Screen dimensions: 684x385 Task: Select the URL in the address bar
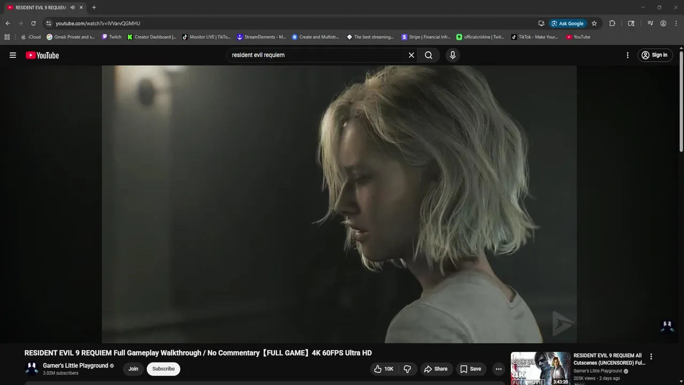tap(98, 24)
